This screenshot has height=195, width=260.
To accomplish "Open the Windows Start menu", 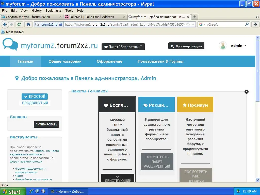I will click(13, 191).
